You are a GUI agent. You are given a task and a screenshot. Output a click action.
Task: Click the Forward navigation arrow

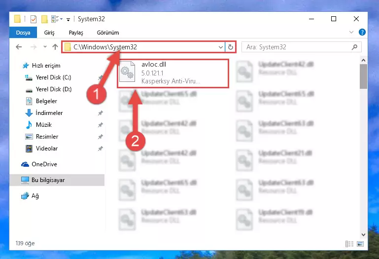[34, 47]
